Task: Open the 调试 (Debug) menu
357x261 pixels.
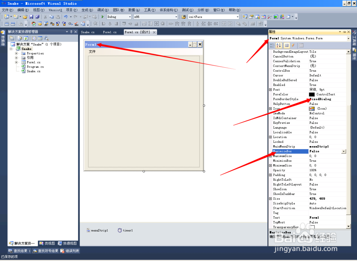Action: (103, 10)
